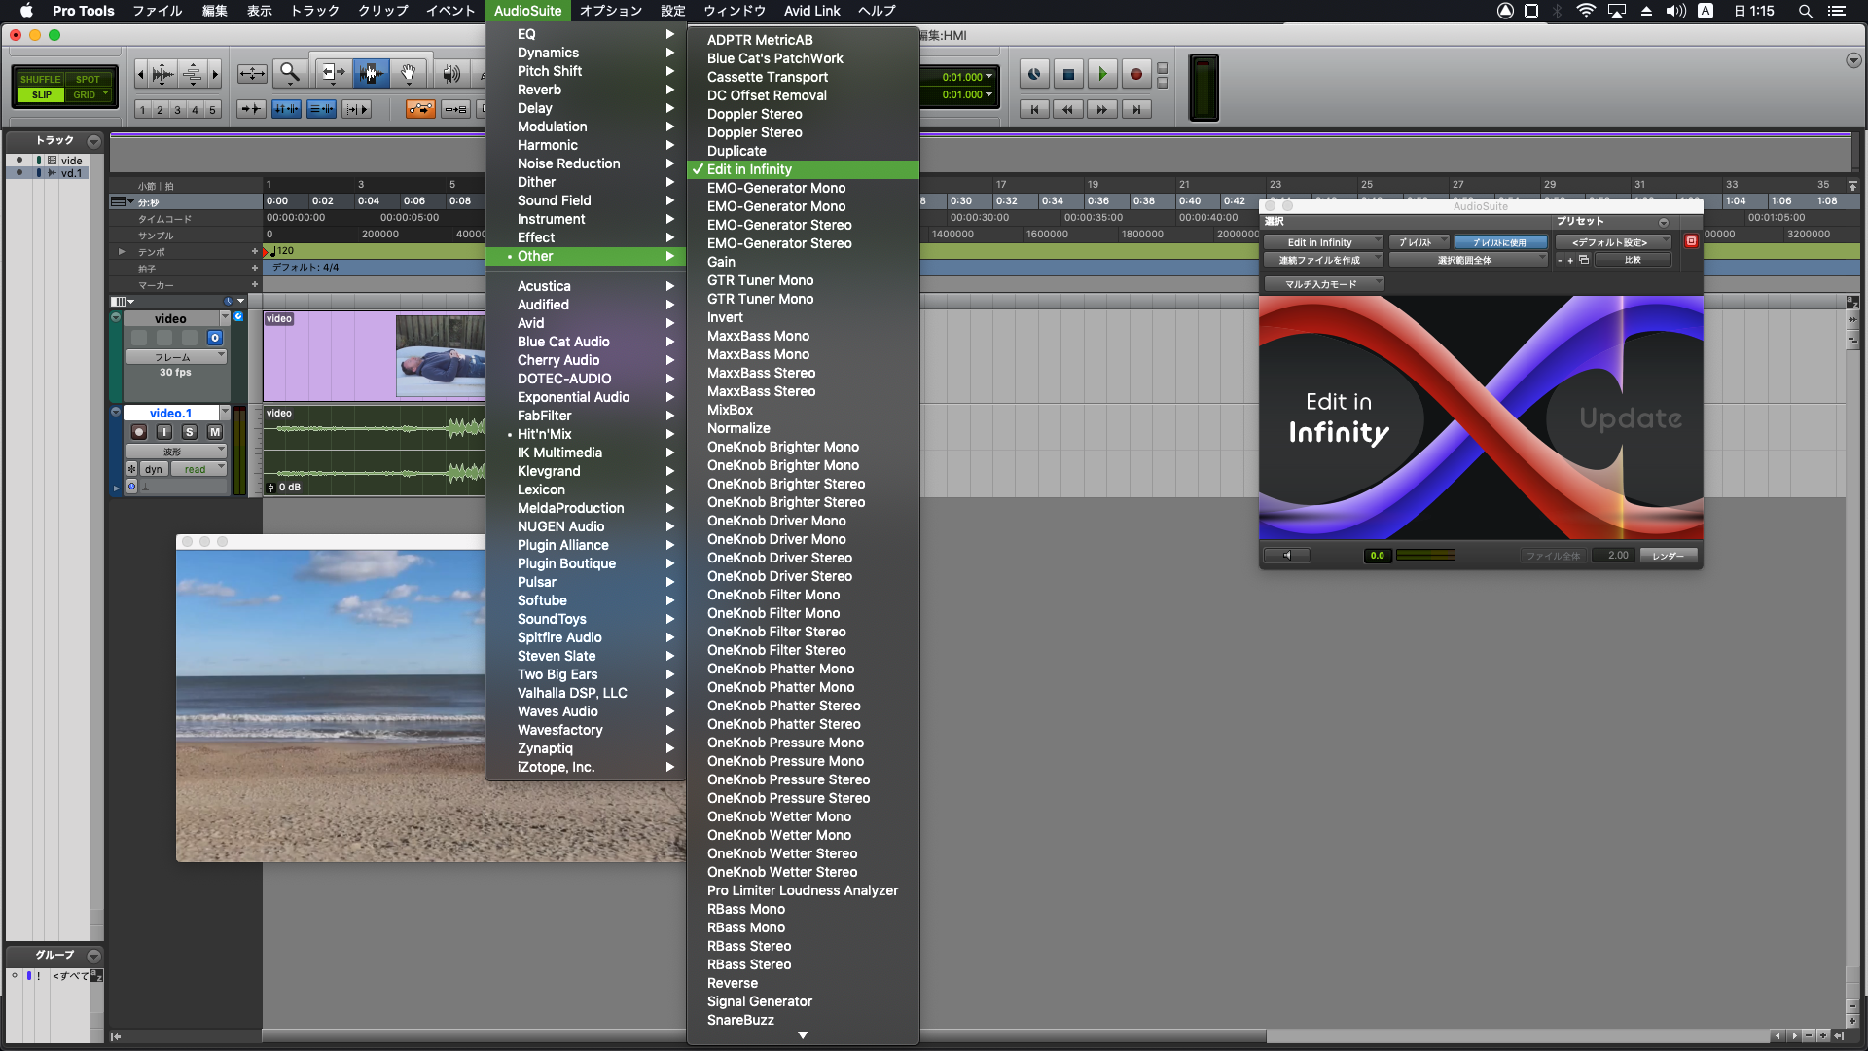This screenshot has height=1051, width=1868.
Task: Select the Zoomer magnifier tool
Action: coord(290,73)
